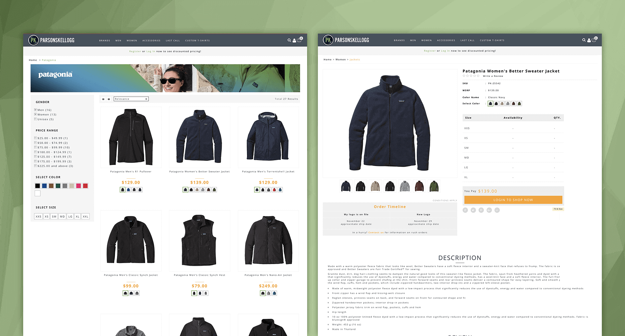Open search on the Patagonia listing page

coord(289,40)
